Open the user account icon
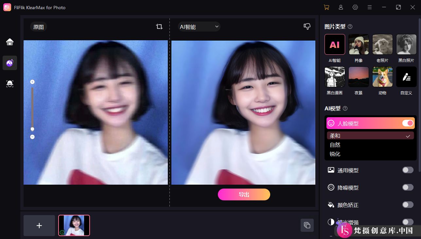421x239 pixels. pyautogui.click(x=341, y=7)
